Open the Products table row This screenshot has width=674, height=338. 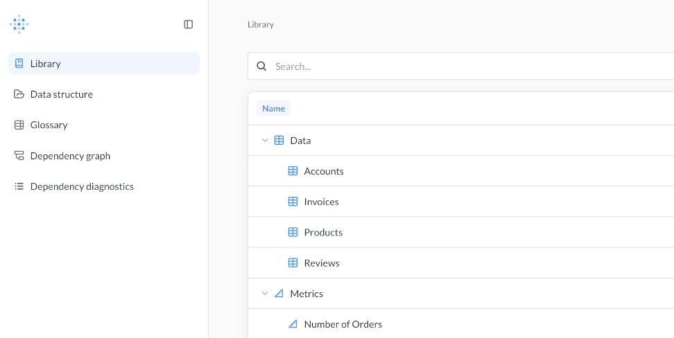click(461, 232)
